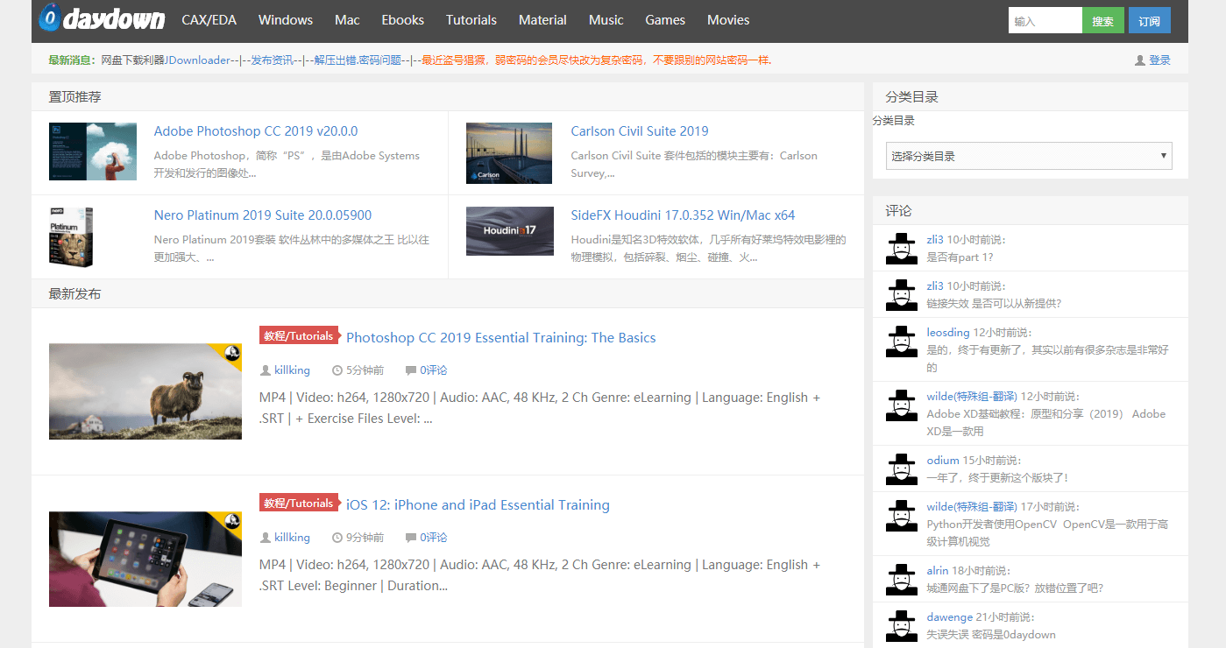
Task: Click the Adobe Photoshop CC 2019 thumbnail
Action: tap(93, 151)
